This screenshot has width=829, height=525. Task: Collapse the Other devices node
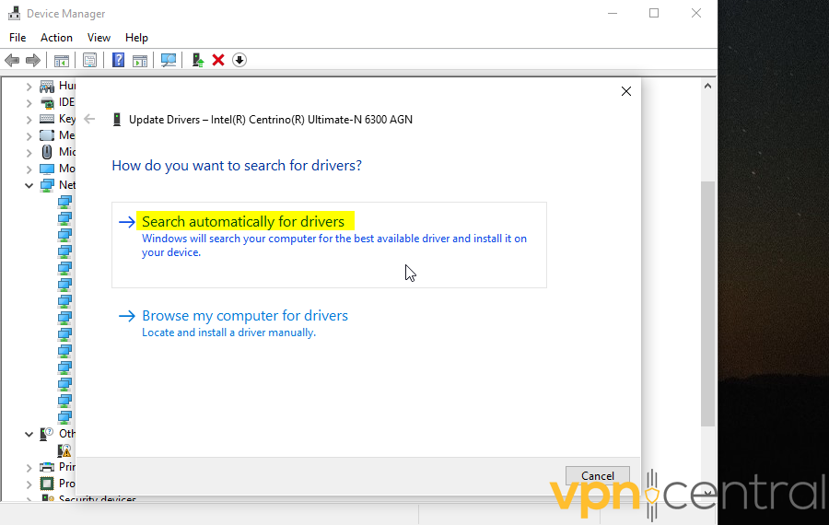pos(29,434)
